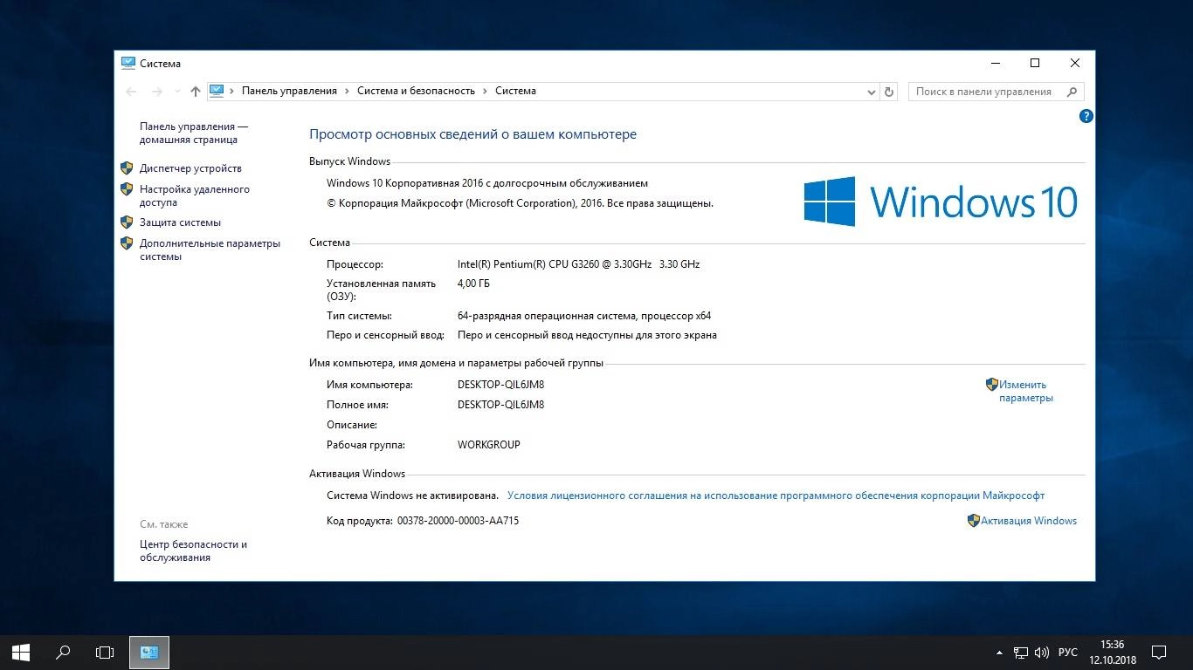Expand chevron after Панель управления breadcrumb

(x=347, y=91)
